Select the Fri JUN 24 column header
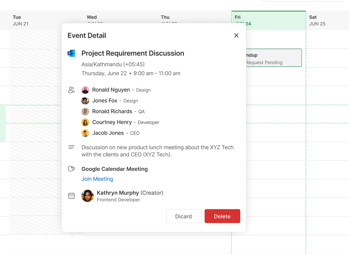This screenshot has height=254, width=349. click(x=268, y=20)
